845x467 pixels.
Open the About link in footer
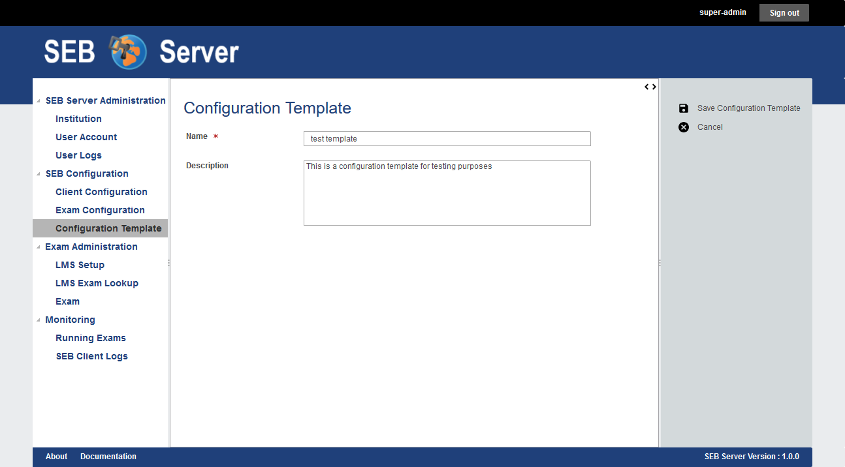point(56,457)
